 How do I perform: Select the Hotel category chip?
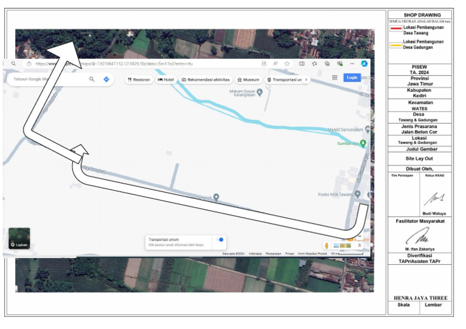coord(166,79)
